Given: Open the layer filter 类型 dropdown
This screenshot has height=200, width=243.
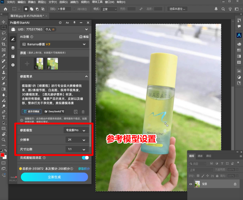Looking at the screenshot, I should [198, 164].
